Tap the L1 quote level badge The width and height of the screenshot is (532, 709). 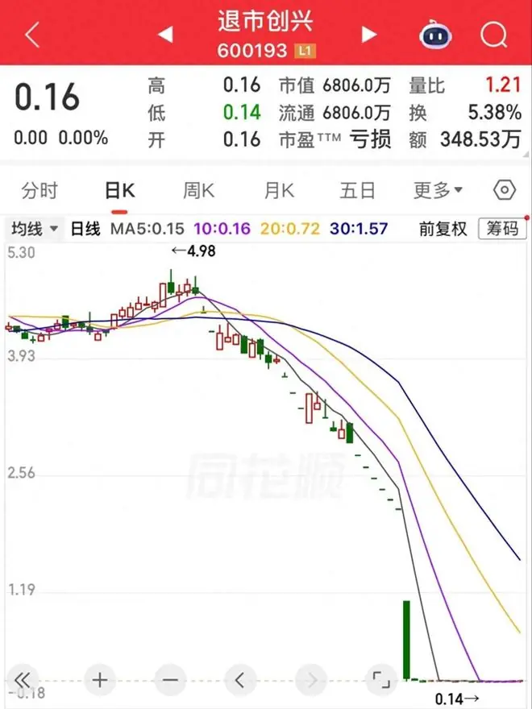[305, 51]
